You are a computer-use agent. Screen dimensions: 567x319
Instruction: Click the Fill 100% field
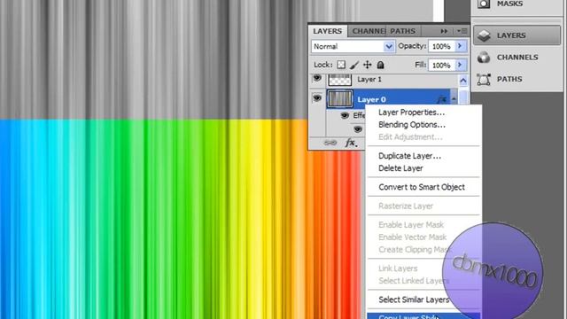point(441,65)
